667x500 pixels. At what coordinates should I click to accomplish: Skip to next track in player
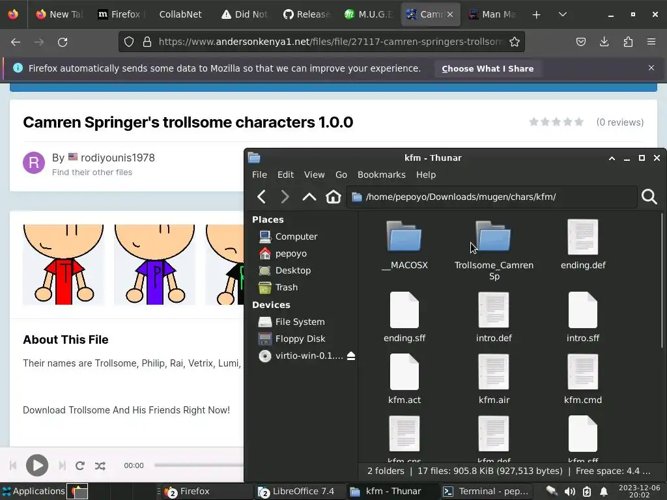(62, 465)
